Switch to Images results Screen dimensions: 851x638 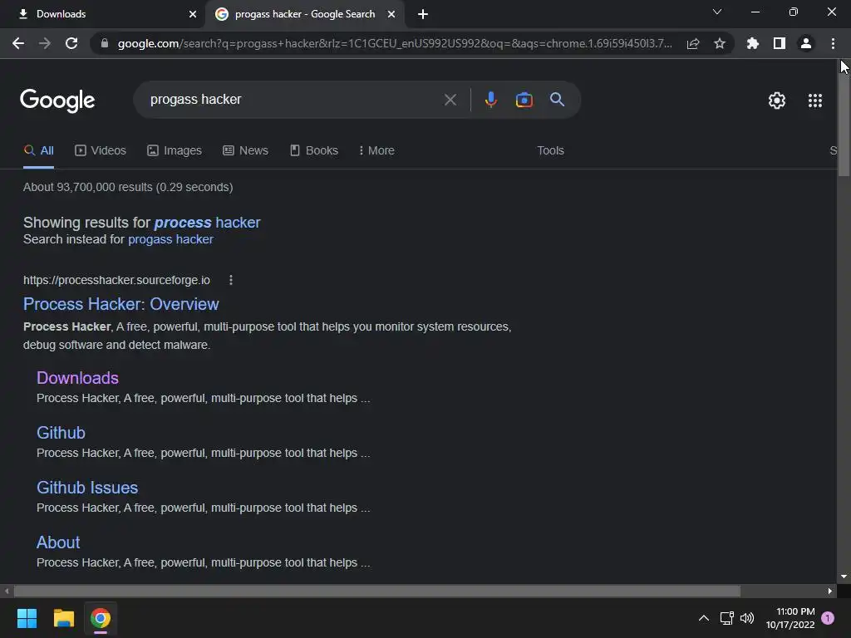[x=175, y=151]
